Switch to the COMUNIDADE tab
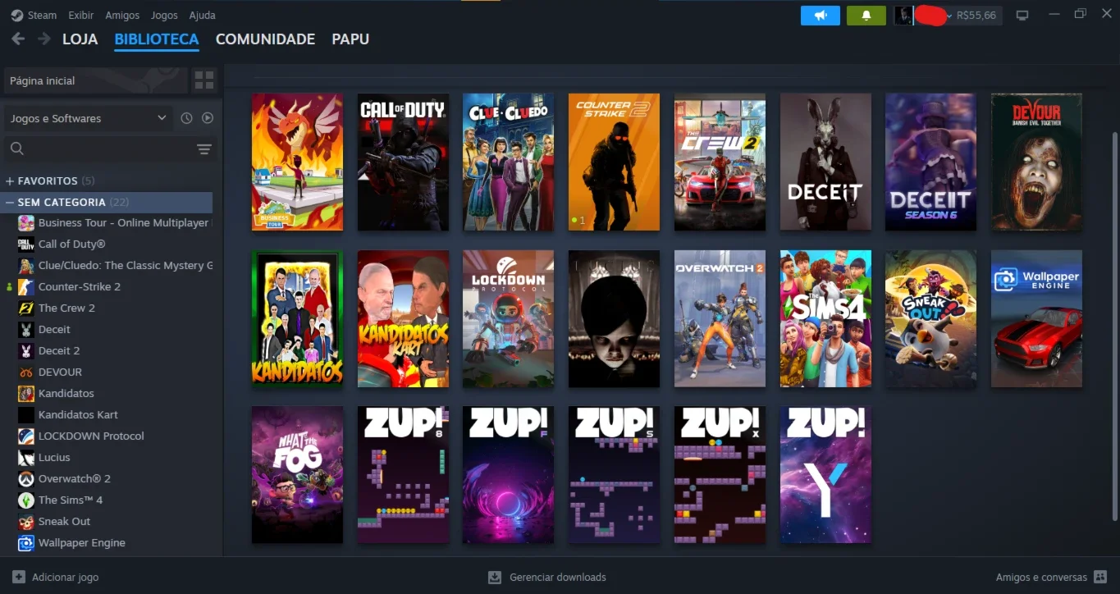This screenshot has width=1120, height=594. 265,39
